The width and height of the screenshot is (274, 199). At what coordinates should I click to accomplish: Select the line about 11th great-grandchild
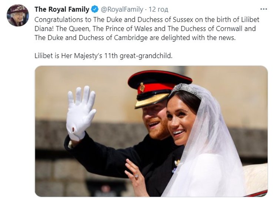tap(104, 56)
